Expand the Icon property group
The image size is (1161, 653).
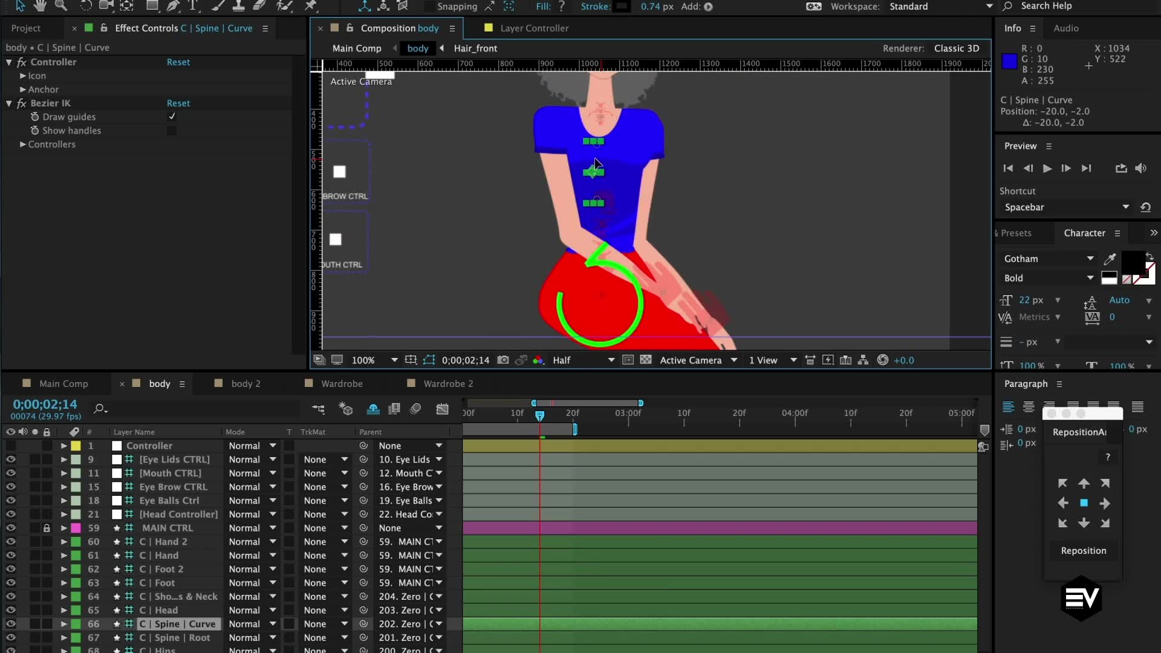(23, 76)
